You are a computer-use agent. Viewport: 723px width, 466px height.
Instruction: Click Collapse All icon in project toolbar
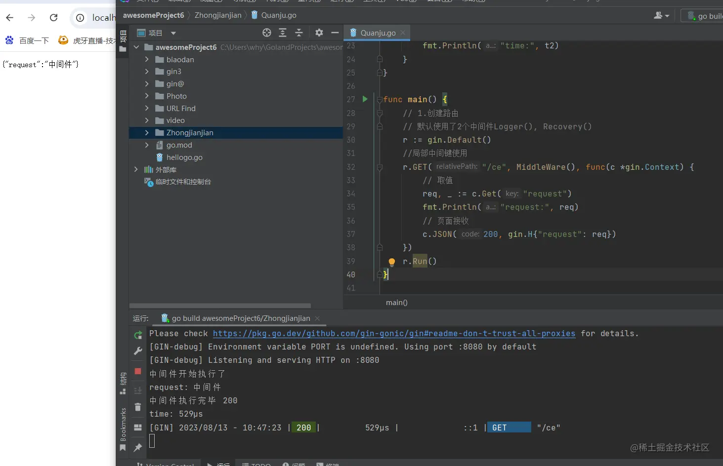coord(298,33)
